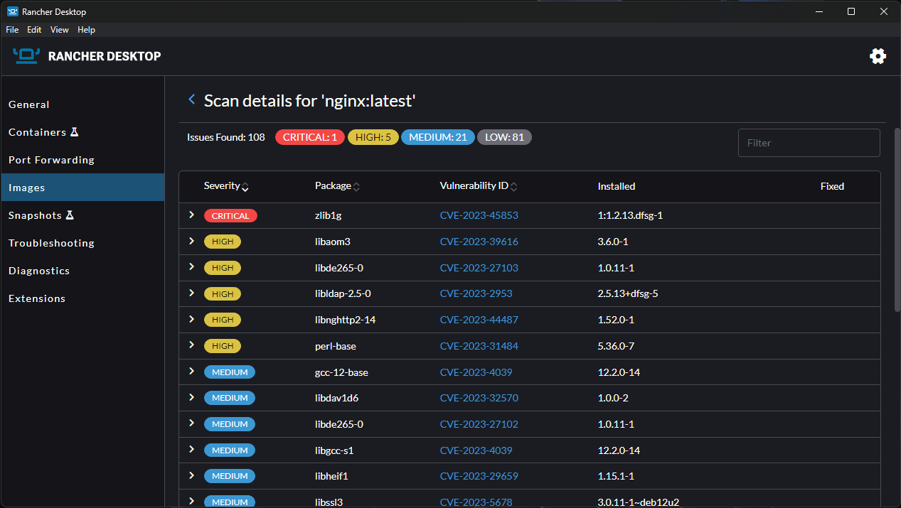The width and height of the screenshot is (901, 508).
Task: Open link CVE-2023-32570
Action: point(479,398)
